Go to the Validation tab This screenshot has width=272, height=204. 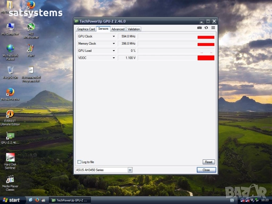[x=133, y=29]
